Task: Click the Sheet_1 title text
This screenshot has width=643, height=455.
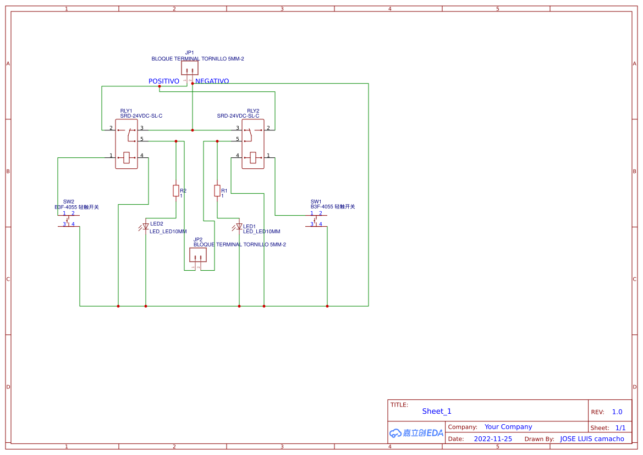Action: tap(436, 411)
